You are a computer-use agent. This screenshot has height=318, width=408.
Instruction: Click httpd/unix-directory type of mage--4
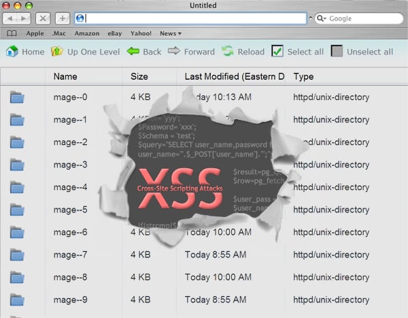click(331, 187)
